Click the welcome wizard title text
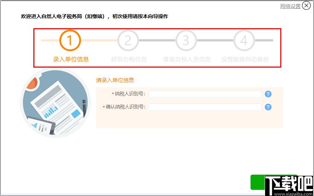The image size is (314, 196). [95, 16]
